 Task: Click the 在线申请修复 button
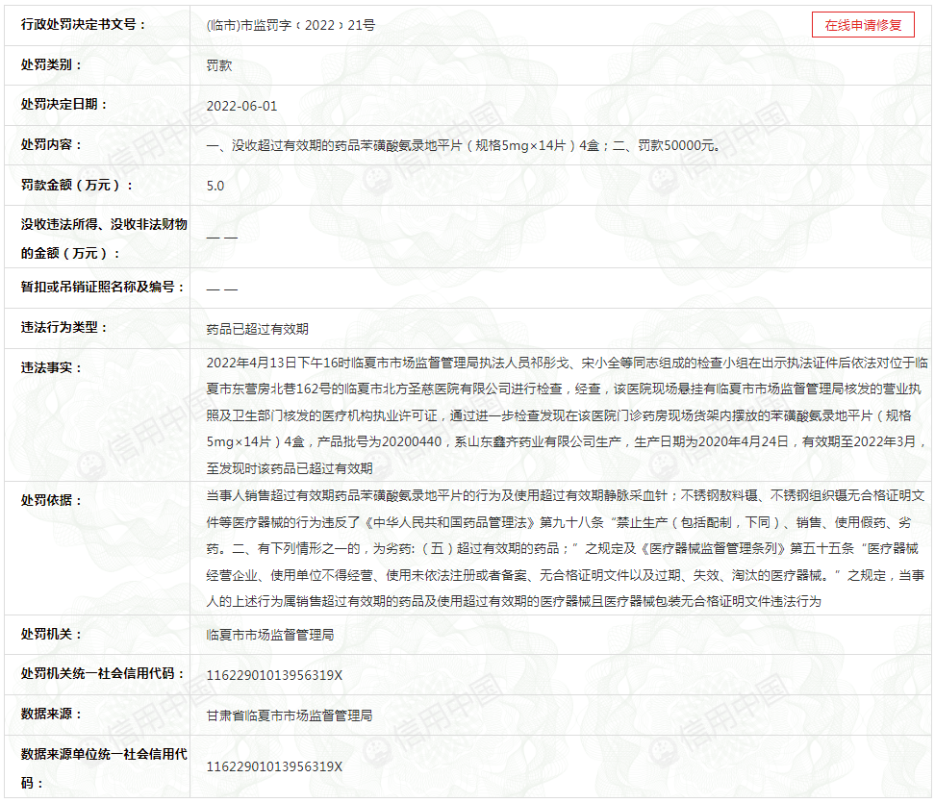click(863, 26)
